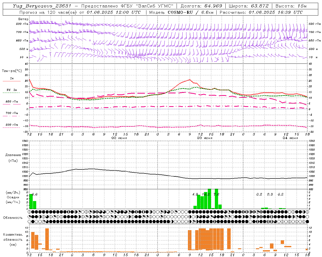Image resolution: width=322 pixels, height=257 pixels.
Task: Click the Ветер panel label
Action: [x=23, y=19]
